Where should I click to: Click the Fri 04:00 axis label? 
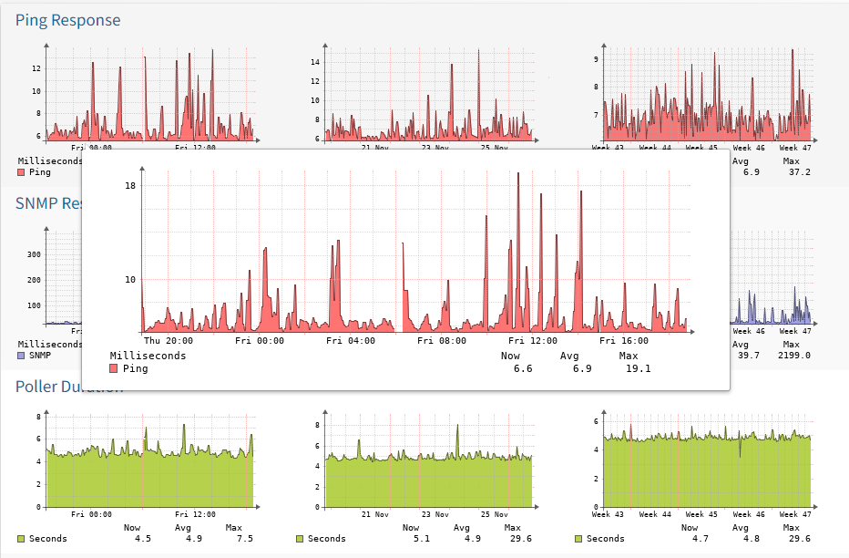tap(351, 341)
